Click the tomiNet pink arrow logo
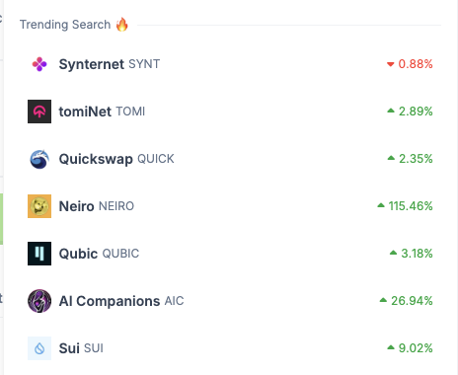The image size is (458, 375). pyautogui.click(x=39, y=112)
